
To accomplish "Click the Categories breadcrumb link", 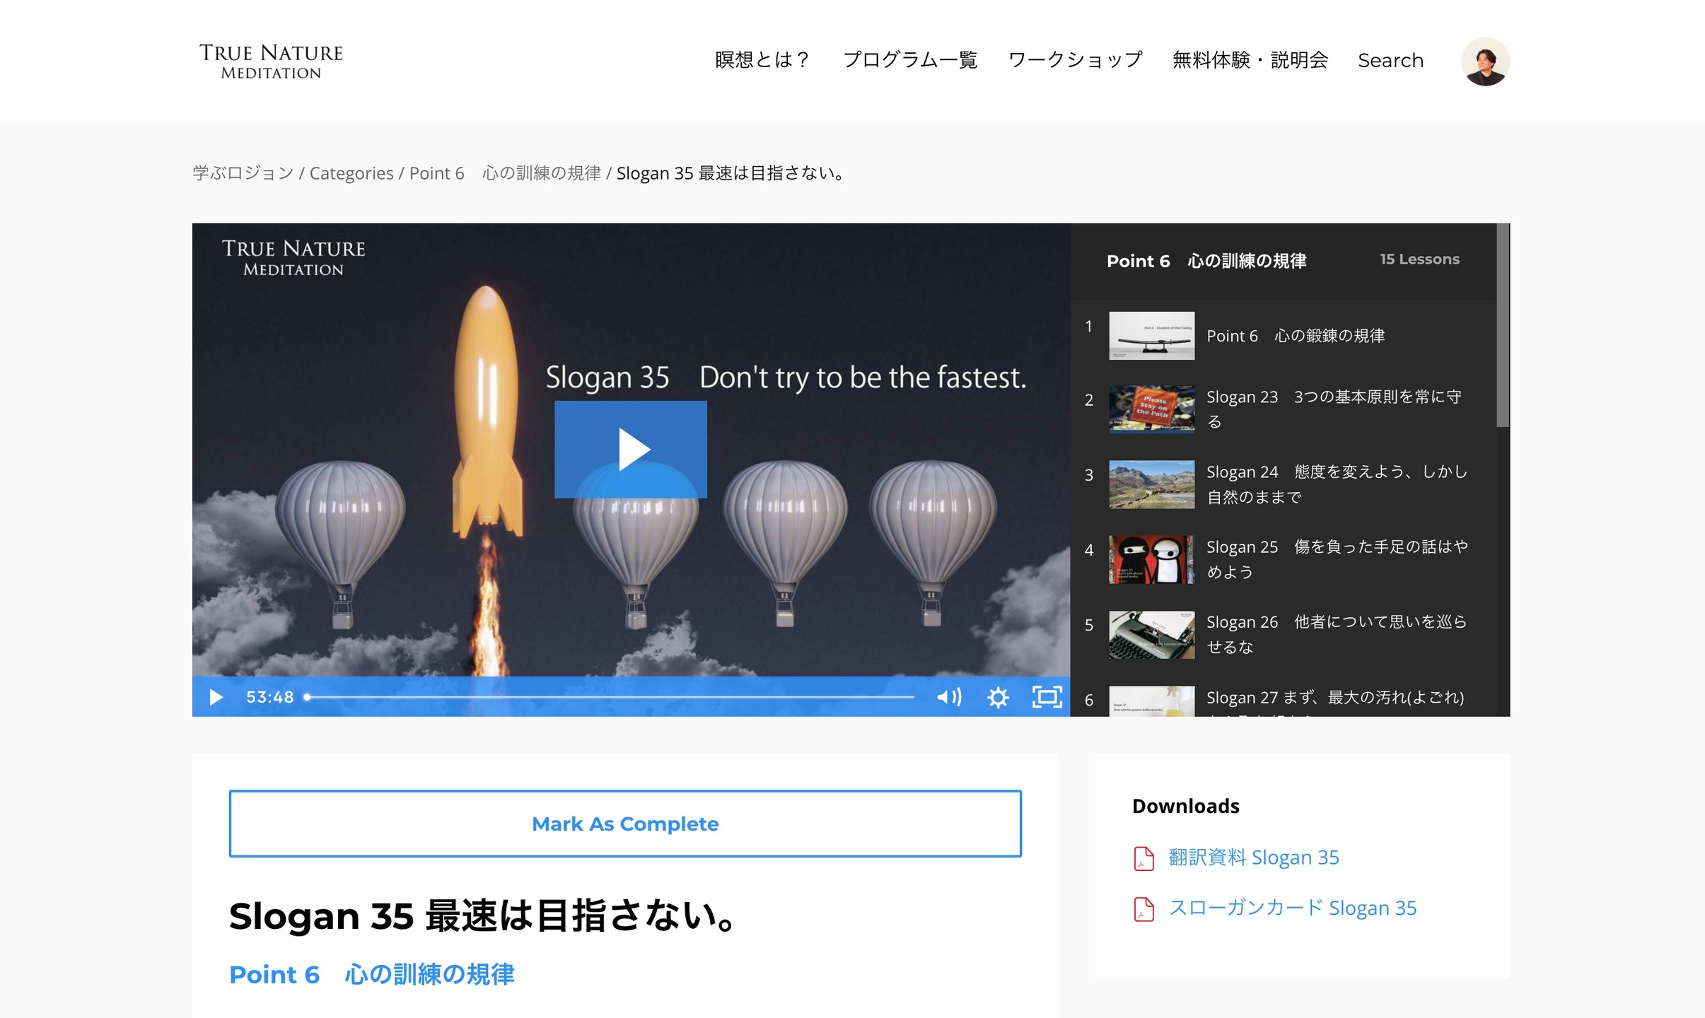I will coord(351,173).
